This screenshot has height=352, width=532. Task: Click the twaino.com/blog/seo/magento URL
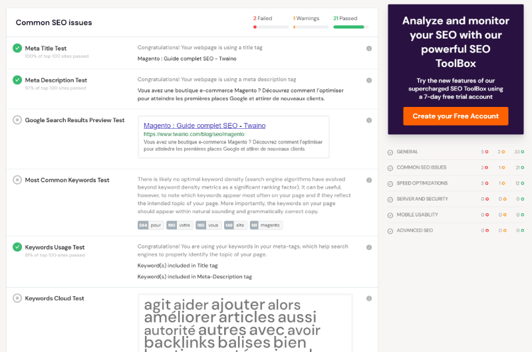coord(194,134)
